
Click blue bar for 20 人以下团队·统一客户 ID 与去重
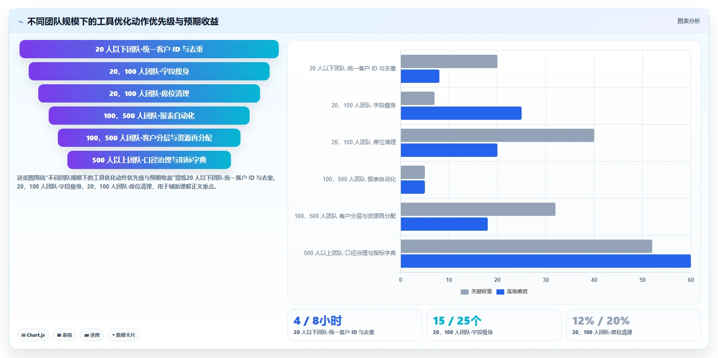tap(420, 76)
